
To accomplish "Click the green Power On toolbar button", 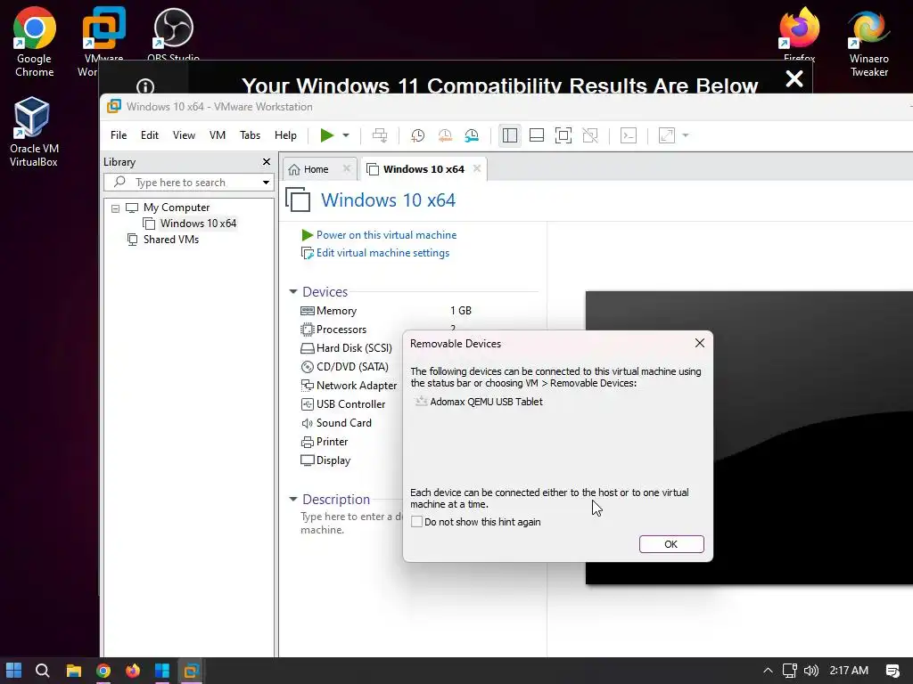I will pos(326,135).
